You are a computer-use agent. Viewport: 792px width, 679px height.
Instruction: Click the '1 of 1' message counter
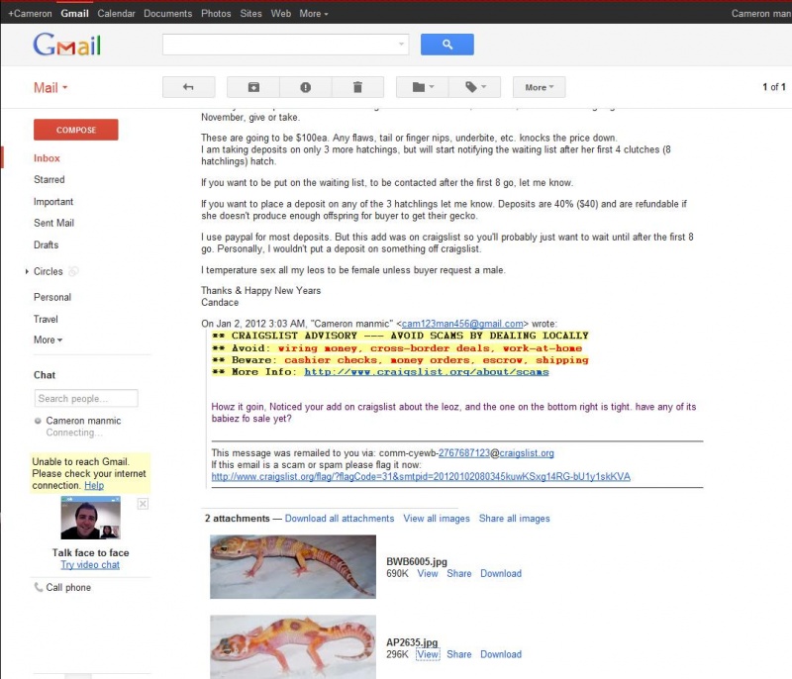click(x=774, y=87)
